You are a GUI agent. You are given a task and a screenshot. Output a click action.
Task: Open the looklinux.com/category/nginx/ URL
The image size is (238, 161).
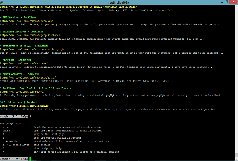tap(28, 78)
